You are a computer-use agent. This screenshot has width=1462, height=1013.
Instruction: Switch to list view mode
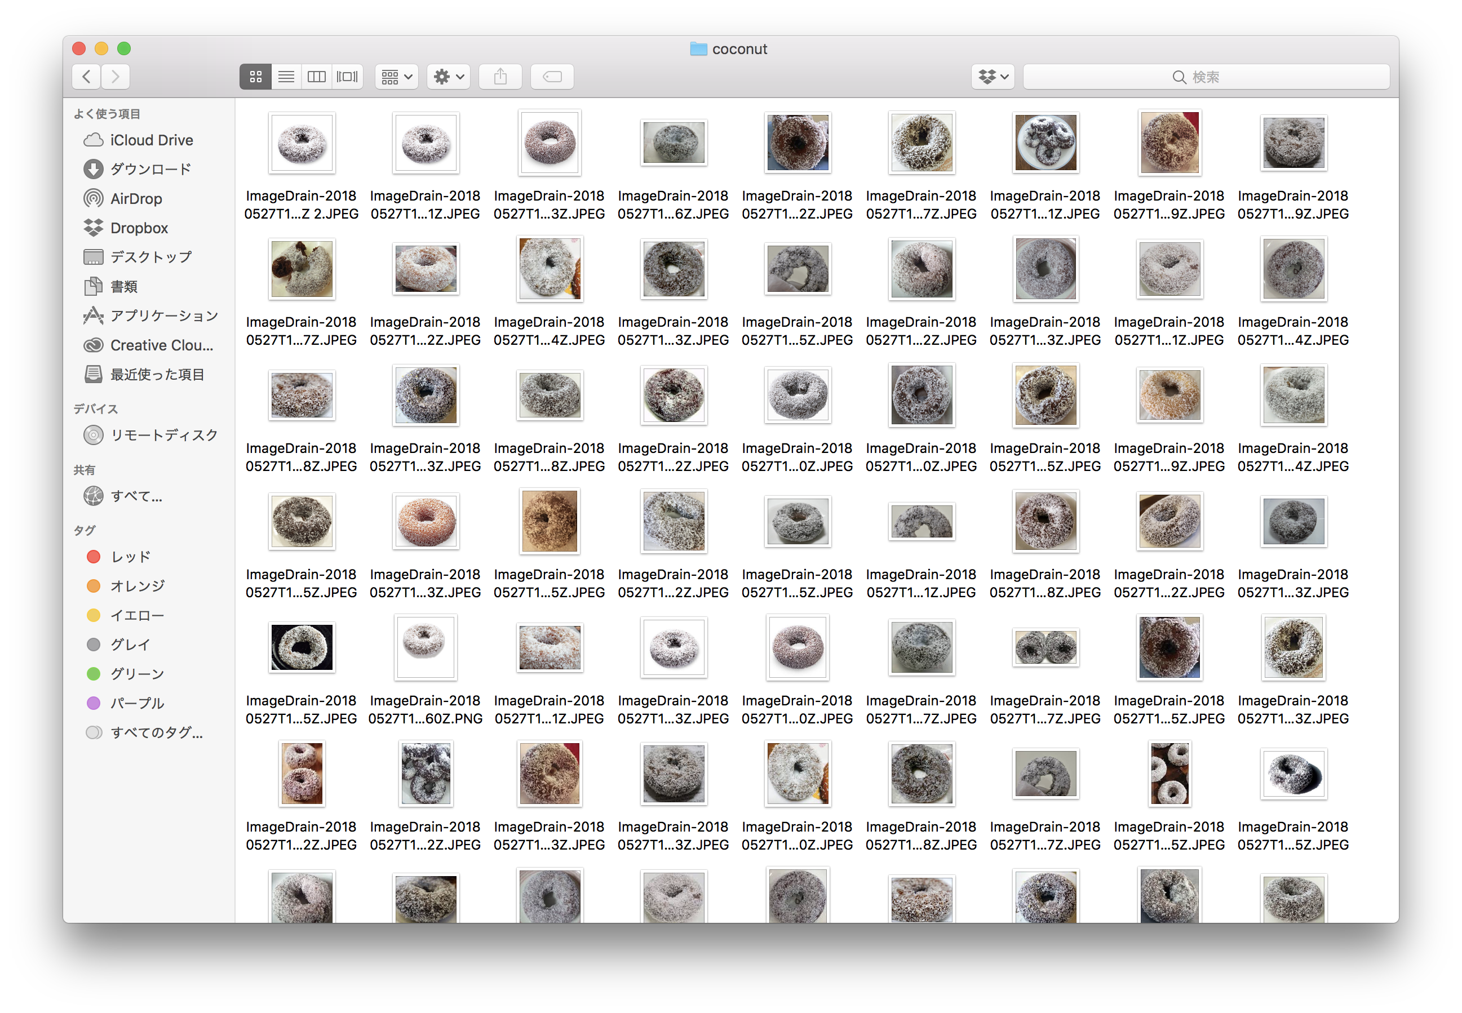tap(286, 77)
